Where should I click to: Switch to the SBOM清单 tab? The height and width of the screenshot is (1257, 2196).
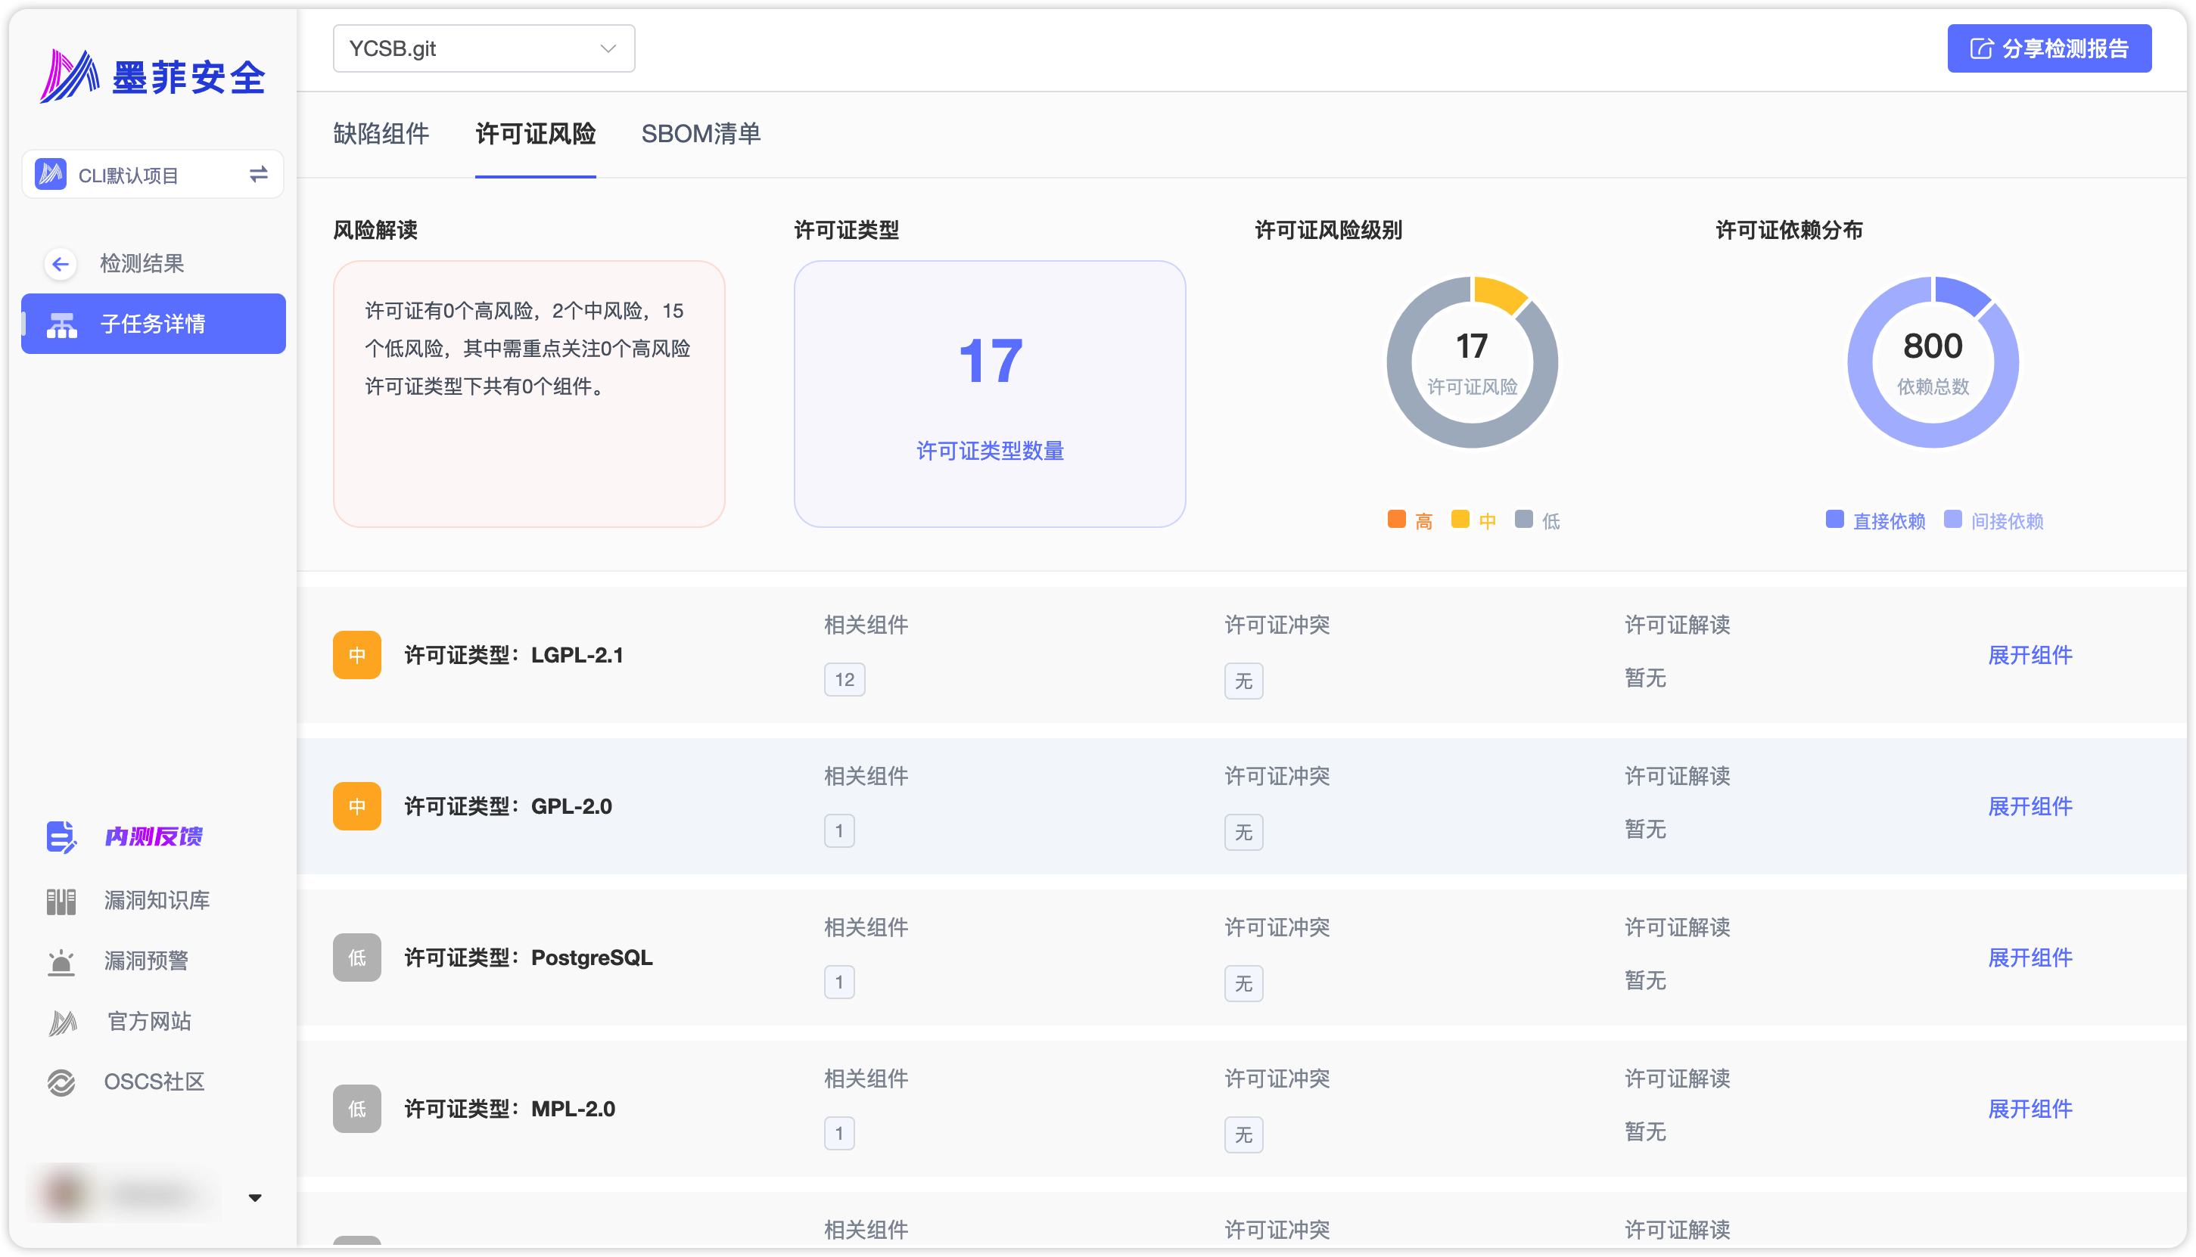click(x=700, y=134)
